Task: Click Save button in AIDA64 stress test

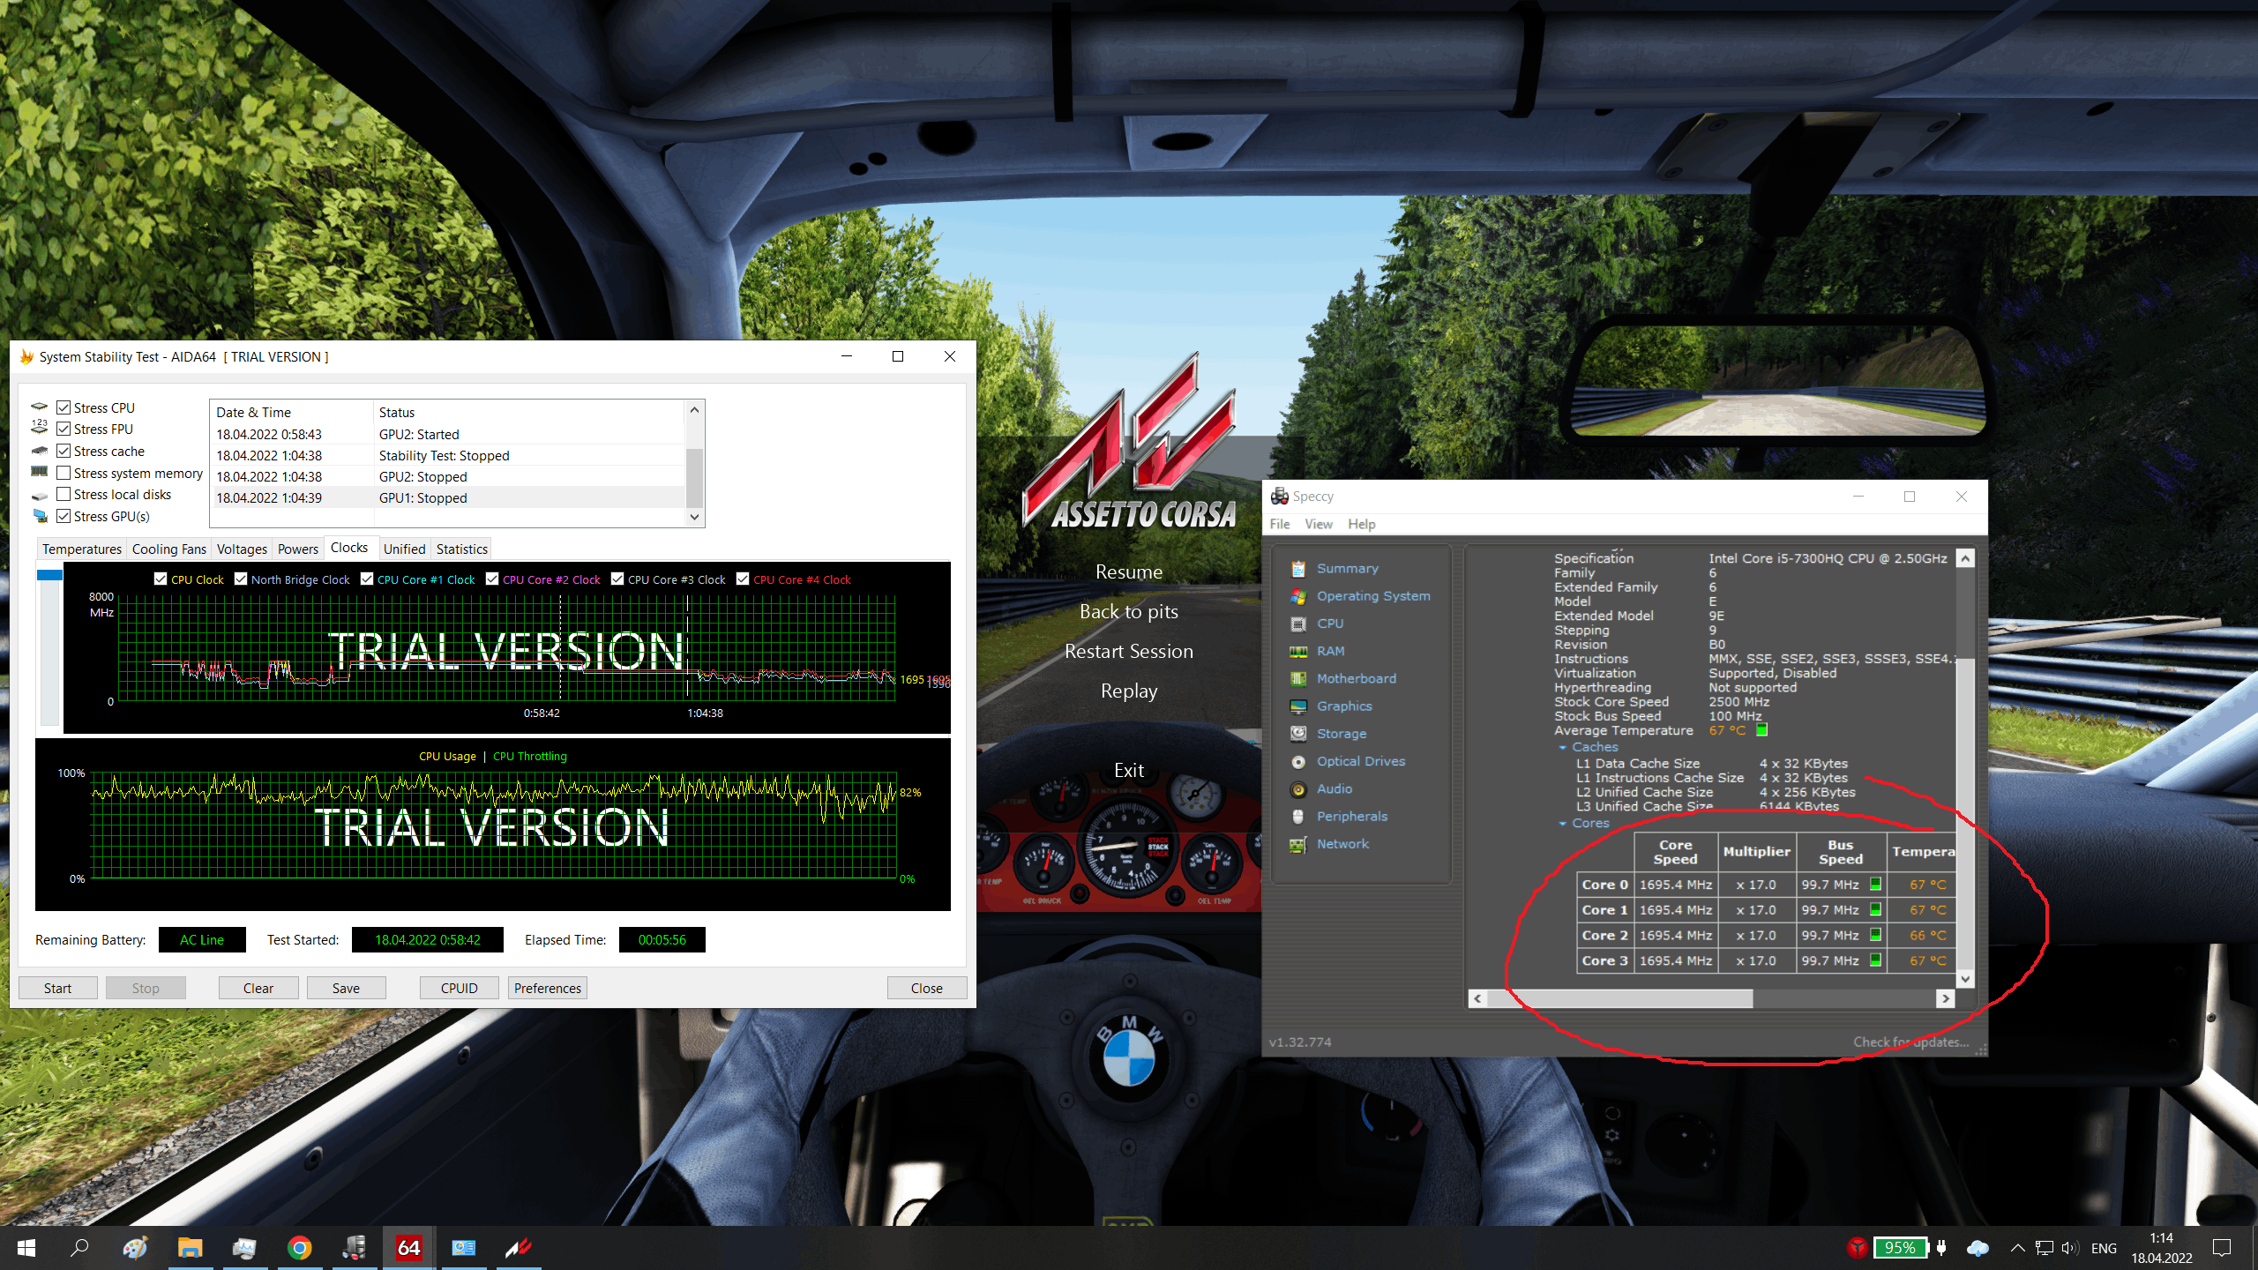Action: tap(344, 988)
